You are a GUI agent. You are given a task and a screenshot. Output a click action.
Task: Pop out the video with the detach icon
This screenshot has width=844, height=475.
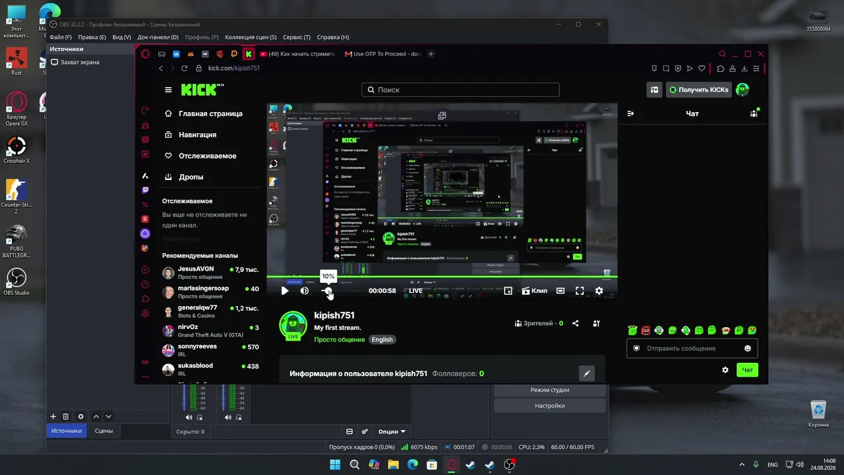click(442, 115)
